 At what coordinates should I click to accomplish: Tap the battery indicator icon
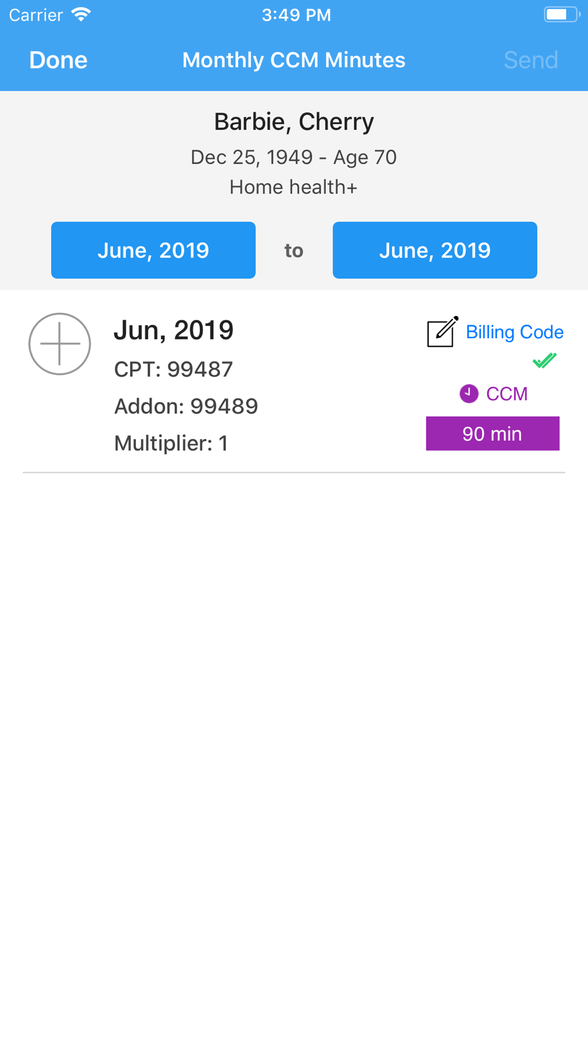click(x=562, y=15)
